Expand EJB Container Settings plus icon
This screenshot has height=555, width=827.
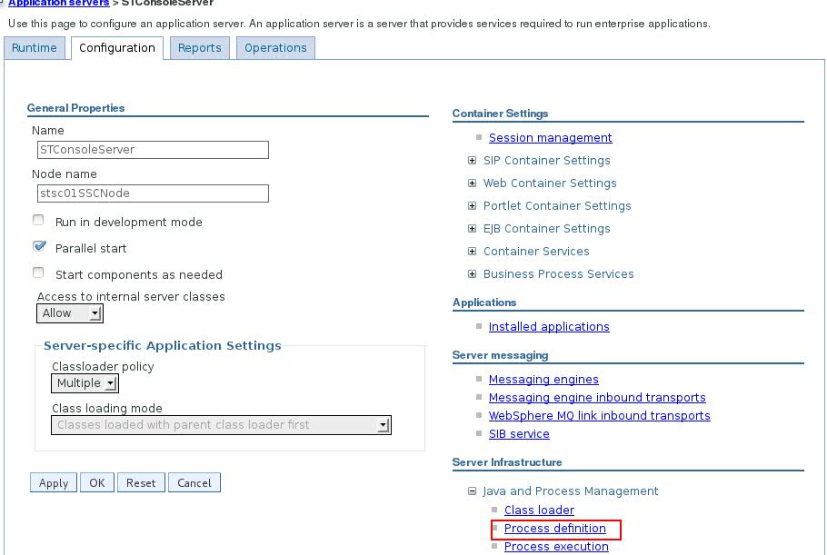coord(472,229)
